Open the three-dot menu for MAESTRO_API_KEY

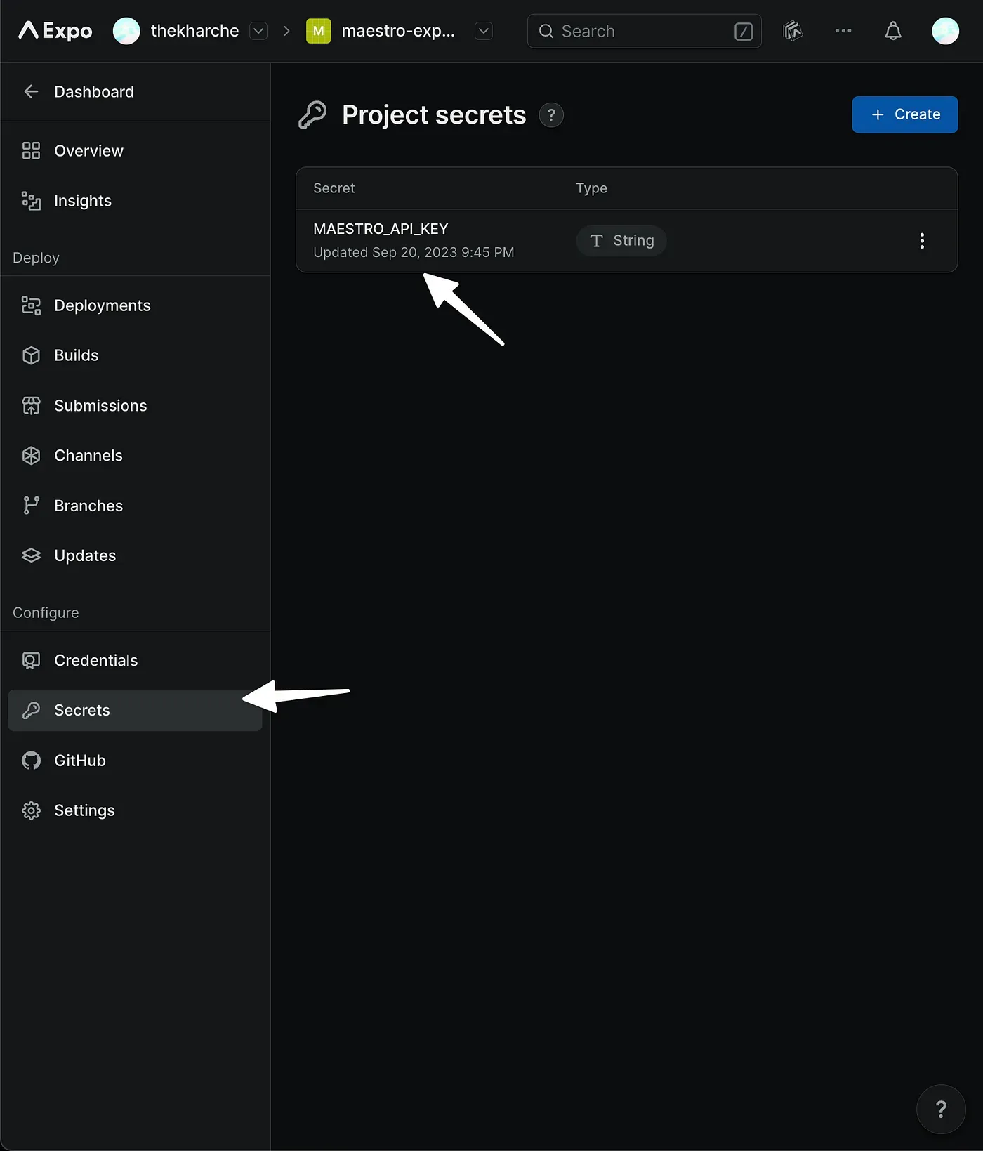click(921, 241)
